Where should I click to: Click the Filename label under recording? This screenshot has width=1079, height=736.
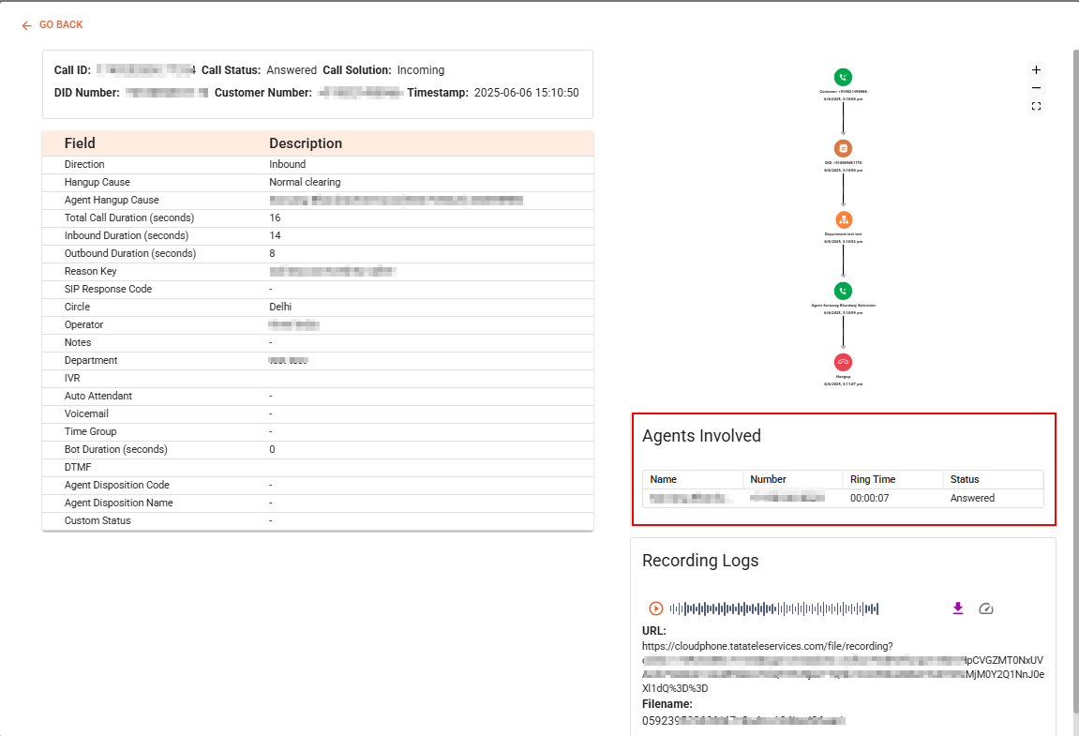tap(667, 703)
